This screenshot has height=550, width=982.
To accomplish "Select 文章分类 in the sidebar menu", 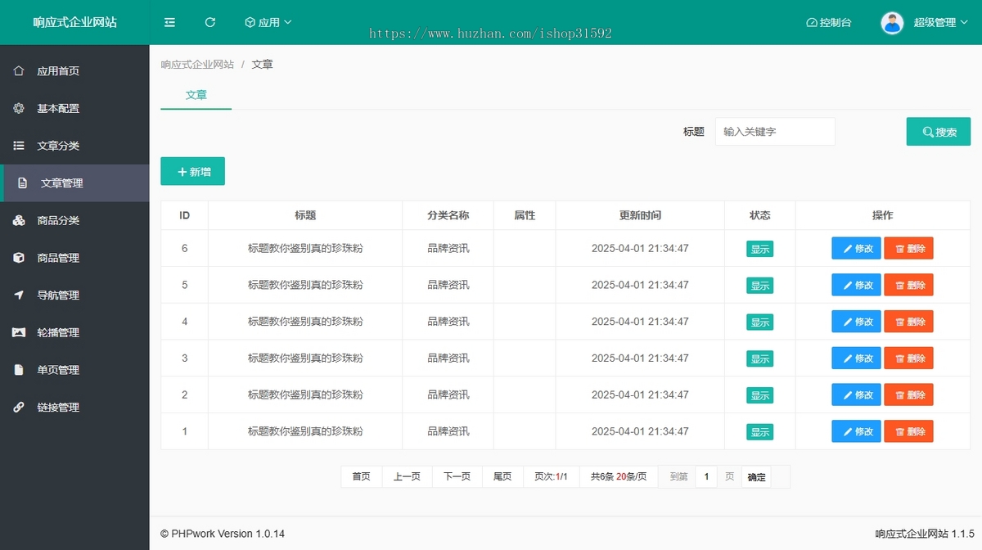I will 58,146.
